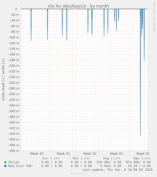Click the average value '4.56m/ 0.00'
The height and width of the screenshot is (177, 157).
click(111, 166)
